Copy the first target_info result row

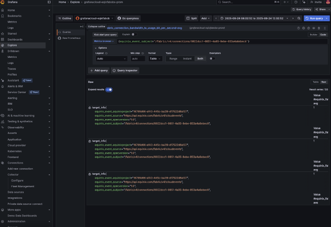(90, 107)
